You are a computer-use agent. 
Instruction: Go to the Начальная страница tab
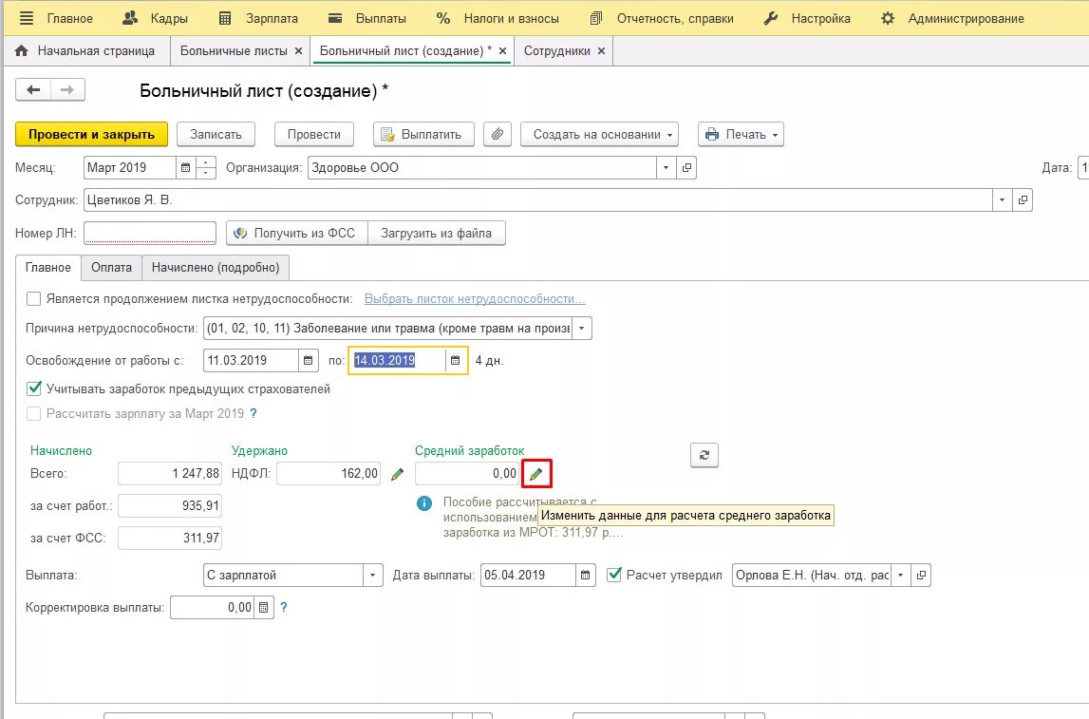click(84, 50)
